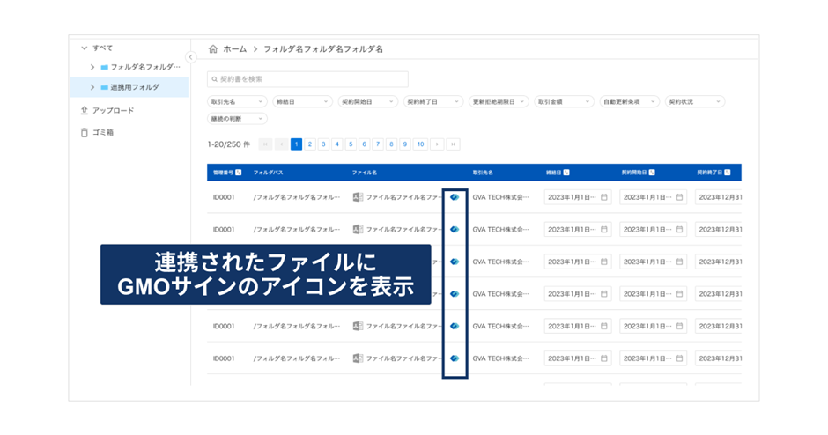Screen dimensions: 828x435
Task: Click the previous page arrow button
Action: (282, 144)
